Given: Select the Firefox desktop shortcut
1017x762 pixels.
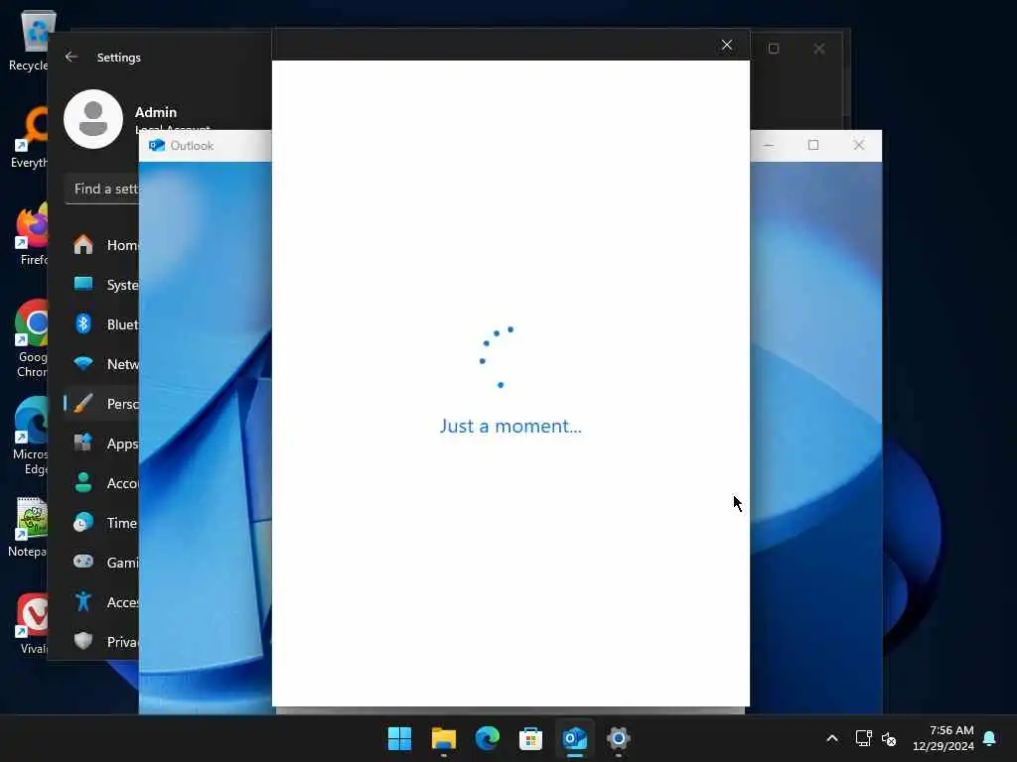Looking at the screenshot, I should (31, 234).
